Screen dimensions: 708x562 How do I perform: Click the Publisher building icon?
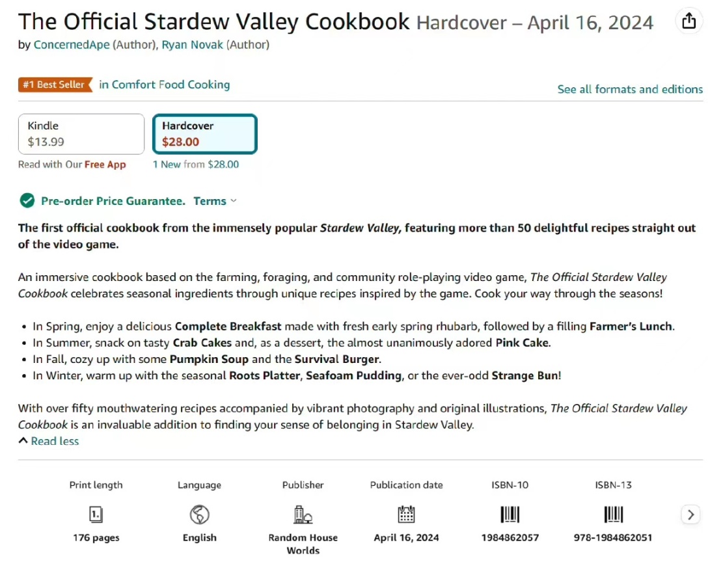pos(303,514)
